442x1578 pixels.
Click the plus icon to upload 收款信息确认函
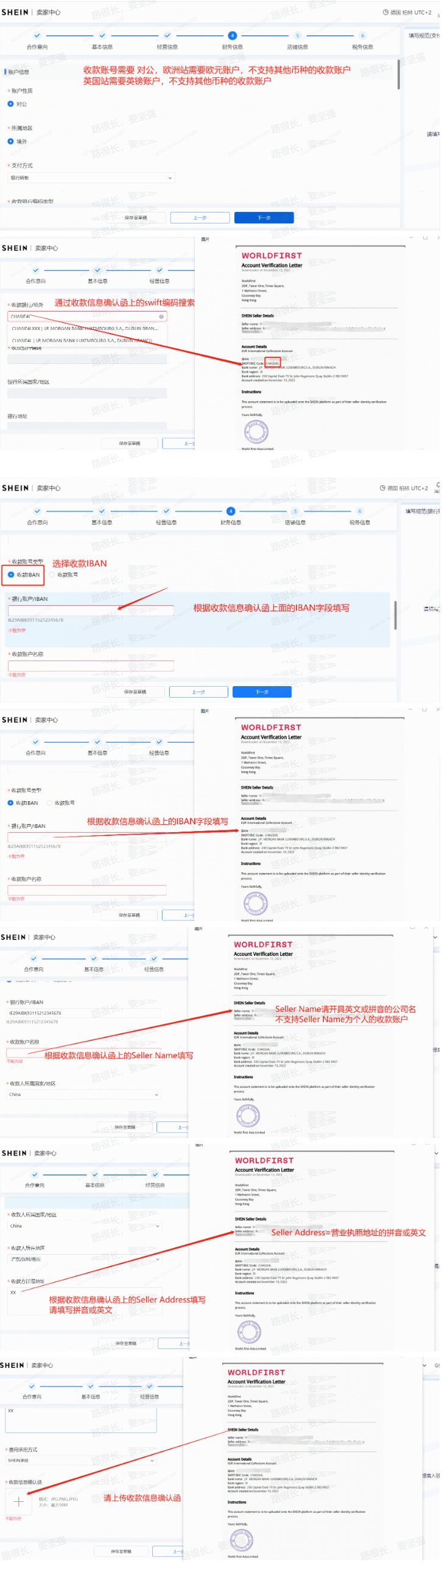click(18, 1501)
